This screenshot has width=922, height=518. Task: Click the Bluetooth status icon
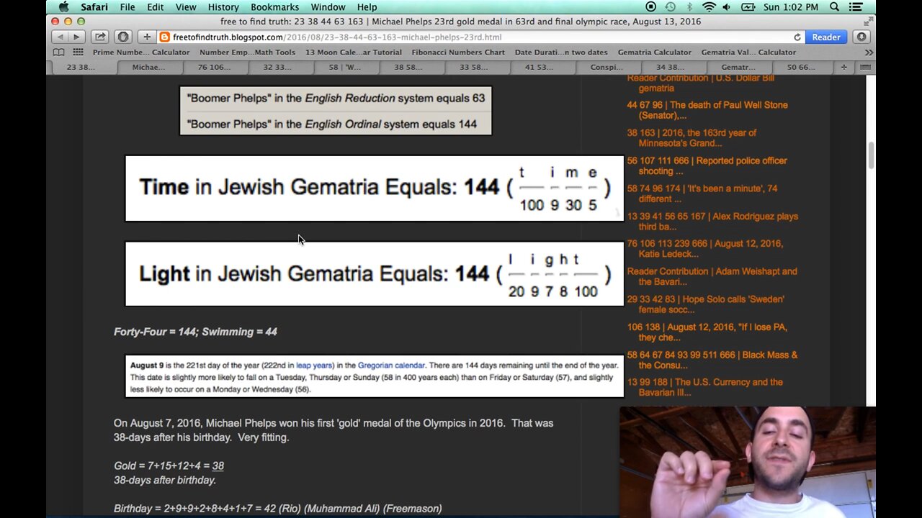689,7
